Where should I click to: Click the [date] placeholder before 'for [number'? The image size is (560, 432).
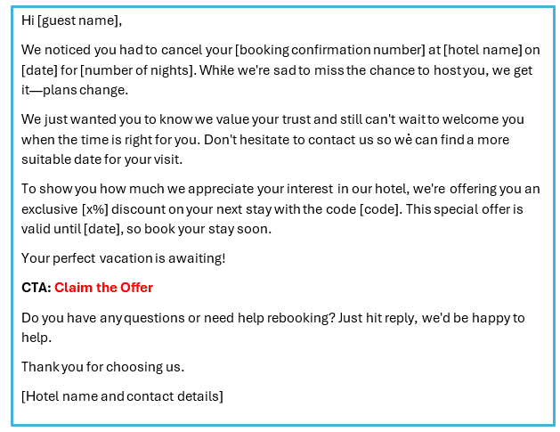(39, 70)
